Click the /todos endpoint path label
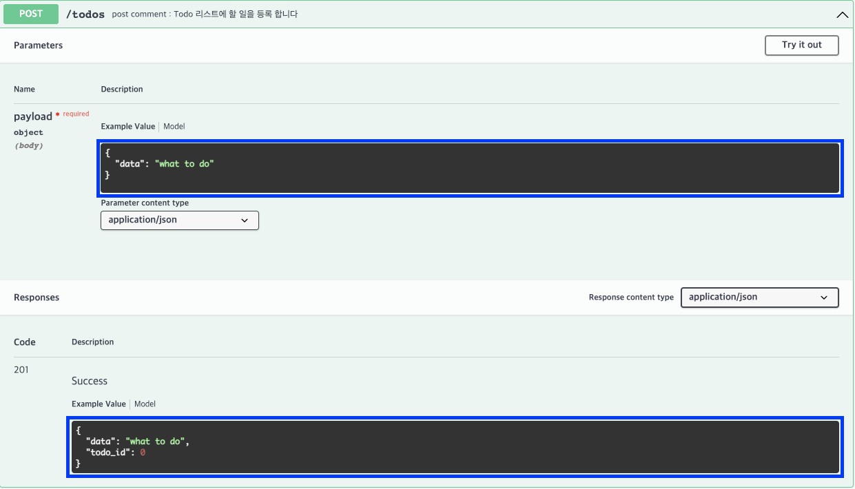This screenshot has width=855, height=489. pyautogui.click(x=84, y=14)
